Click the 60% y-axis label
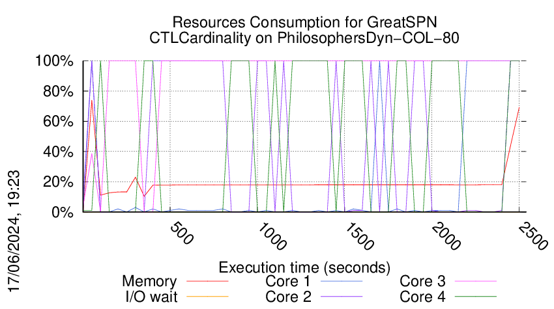This screenshot has width=554, height=309. pos(58,122)
